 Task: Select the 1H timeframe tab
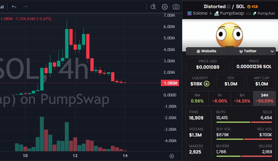coord(220,98)
